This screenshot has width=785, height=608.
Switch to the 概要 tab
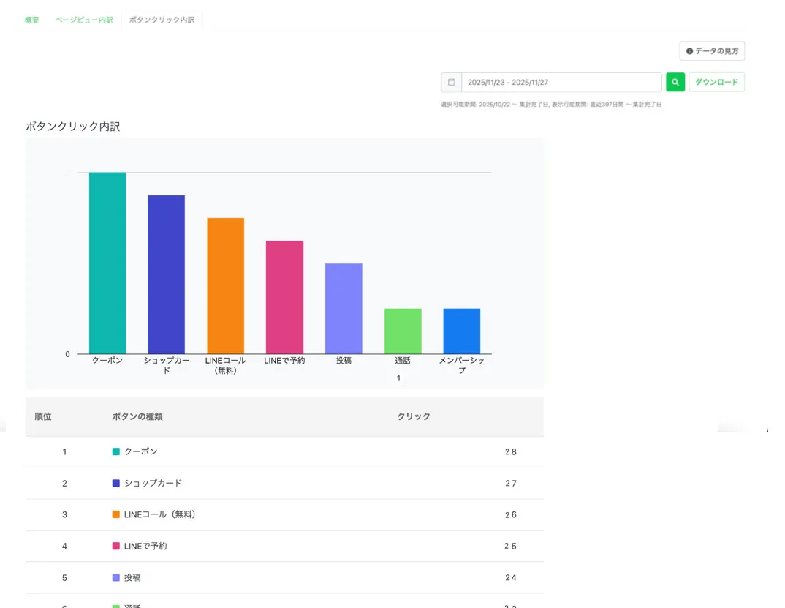pyautogui.click(x=32, y=20)
